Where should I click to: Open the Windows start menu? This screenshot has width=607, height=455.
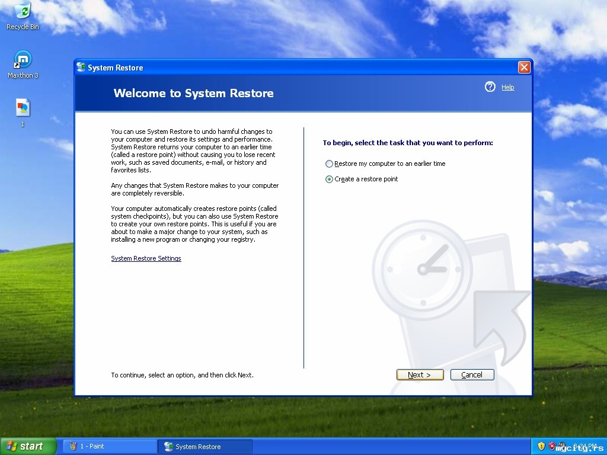click(28, 446)
